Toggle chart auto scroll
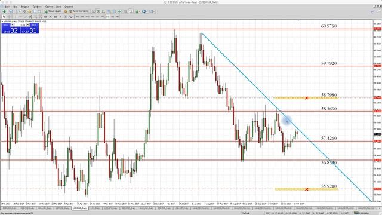382x215 pixels. tap(126, 11)
